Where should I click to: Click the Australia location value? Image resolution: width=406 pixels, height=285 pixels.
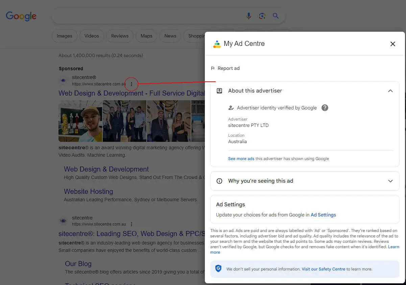[237, 141]
